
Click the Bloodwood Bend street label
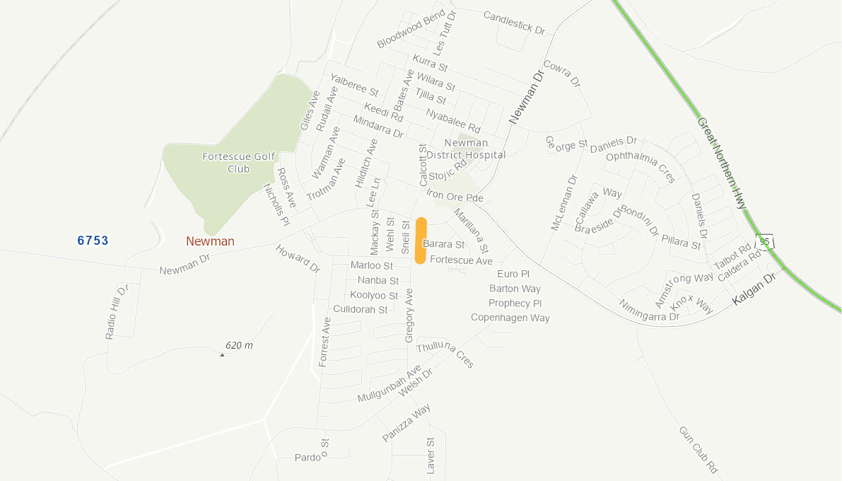click(x=411, y=28)
